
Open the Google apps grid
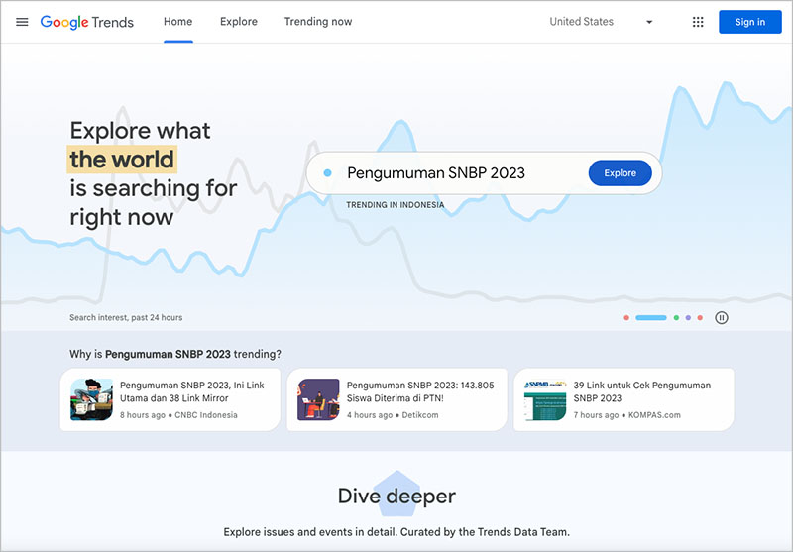pyautogui.click(x=698, y=22)
